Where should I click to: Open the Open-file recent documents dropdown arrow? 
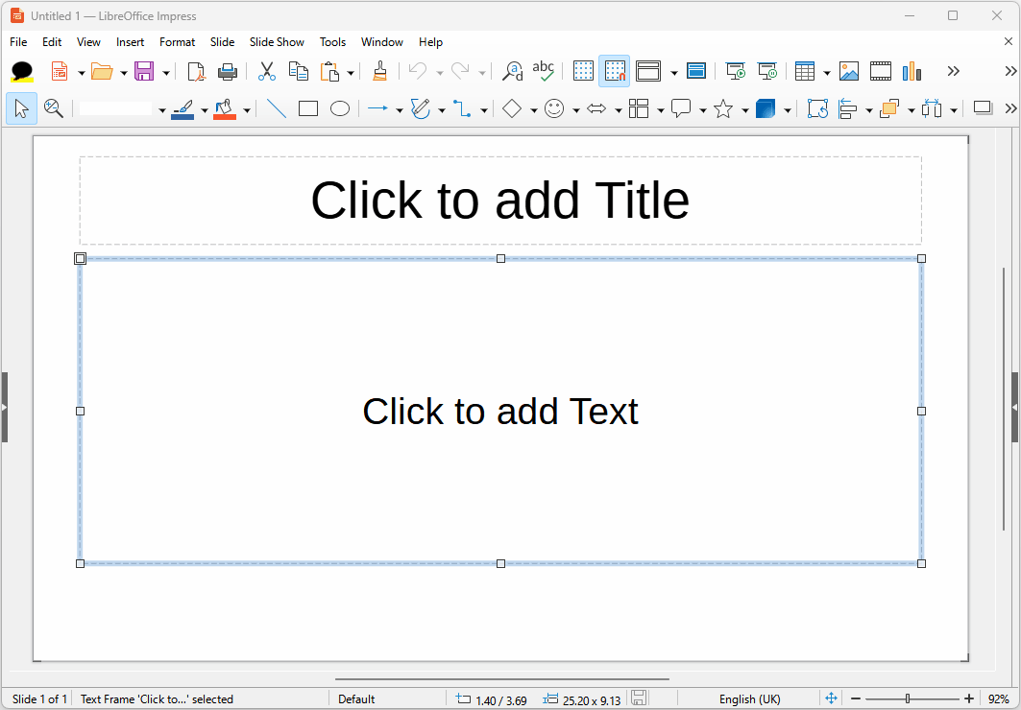tap(124, 73)
